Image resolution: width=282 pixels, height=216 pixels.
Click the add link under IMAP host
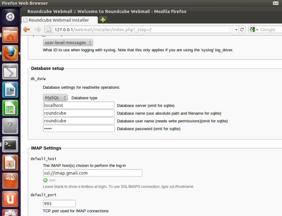click(x=52, y=180)
